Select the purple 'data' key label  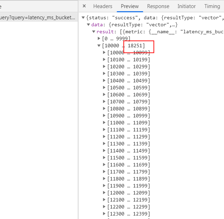point(97,25)
